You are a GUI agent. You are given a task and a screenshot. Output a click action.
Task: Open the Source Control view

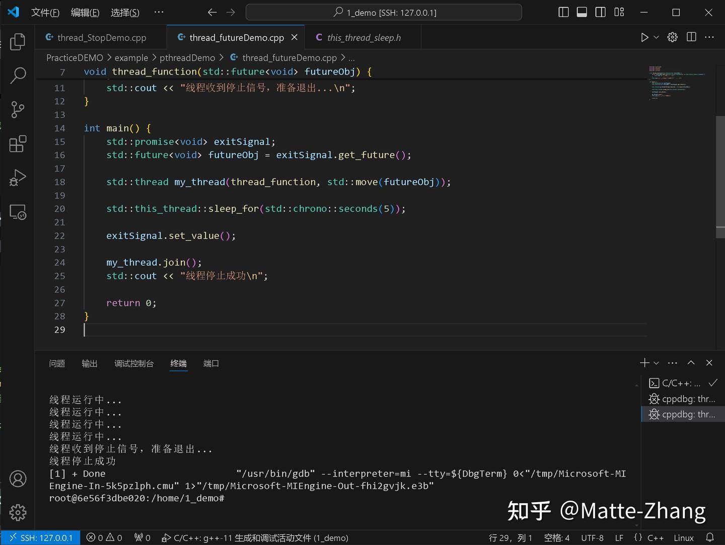pos(18,109)
